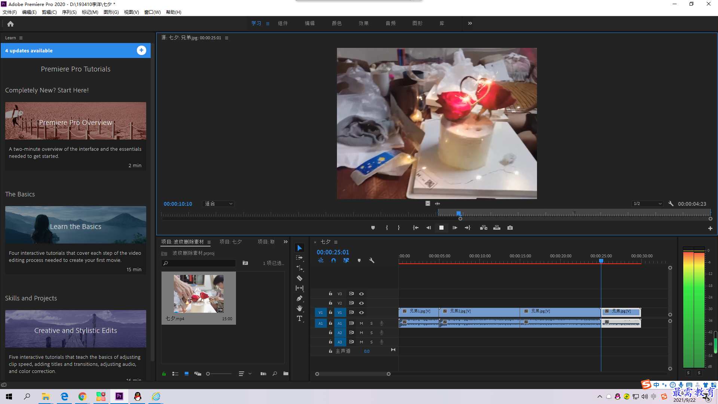Screen dimensions: 718x404
Task: Click the Overwrite button in source monitor
Action: pos(497,228)
